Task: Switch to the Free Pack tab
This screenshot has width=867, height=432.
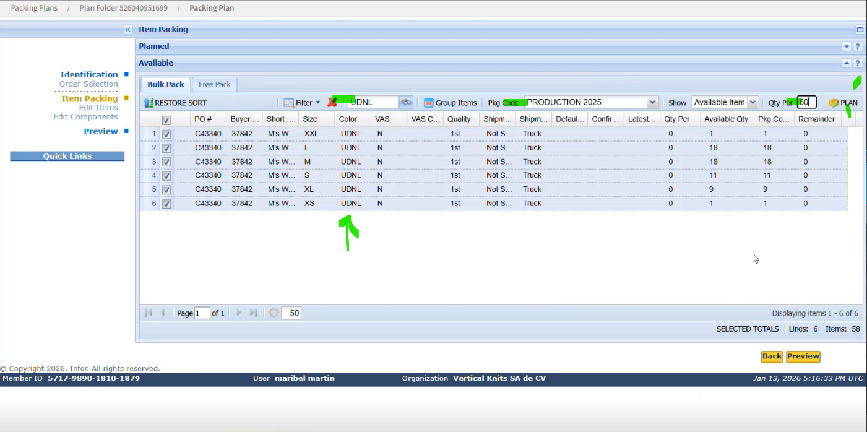Action: click(214, 85)
